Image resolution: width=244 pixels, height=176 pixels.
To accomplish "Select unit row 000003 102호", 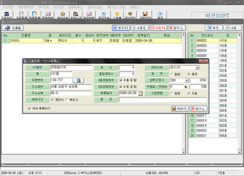I will tap(213, 46).
